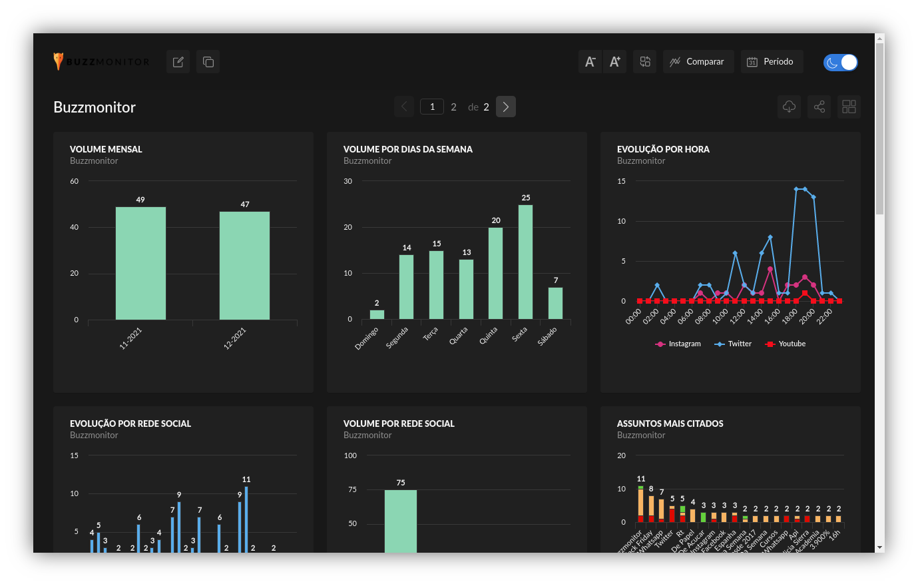Open the share icon button
This screenshot has width=918, height=586.
click(819, 107)
